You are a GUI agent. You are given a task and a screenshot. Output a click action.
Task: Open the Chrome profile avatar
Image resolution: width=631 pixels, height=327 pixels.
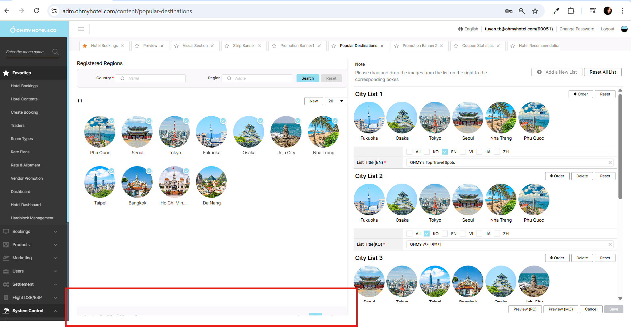tap(608, 11)
